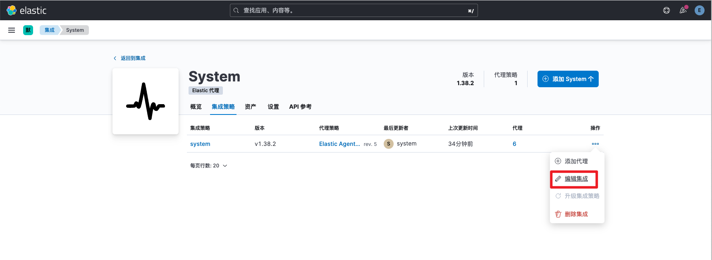Open the system integration policy link

(x=200, y=144)
